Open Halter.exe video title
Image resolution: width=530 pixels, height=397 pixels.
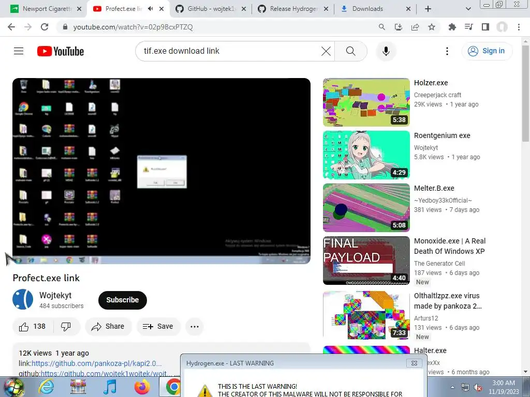coord(430,350)
